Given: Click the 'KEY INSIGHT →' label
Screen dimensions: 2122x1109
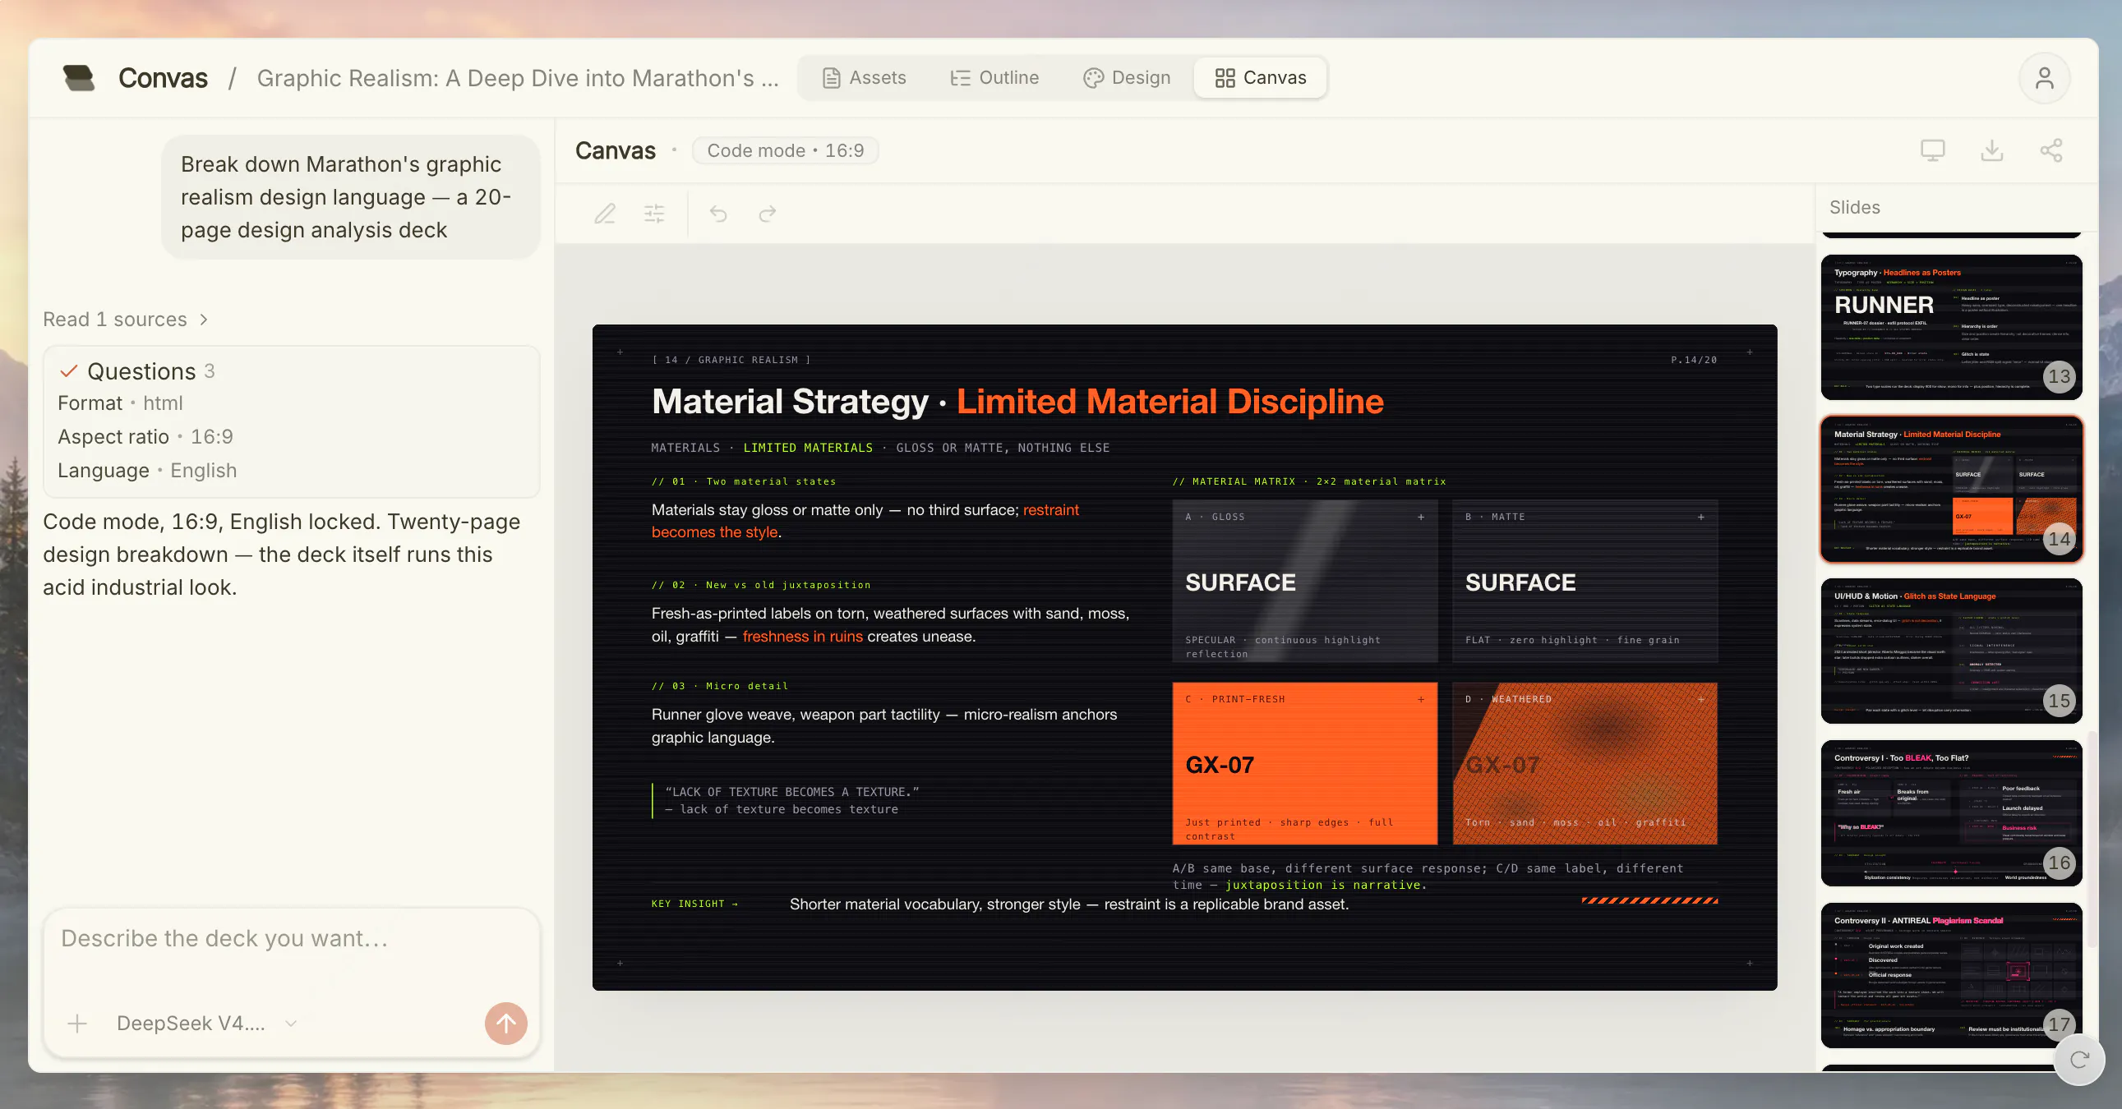Looking at the screenshot, I should (x=694, y=904).
